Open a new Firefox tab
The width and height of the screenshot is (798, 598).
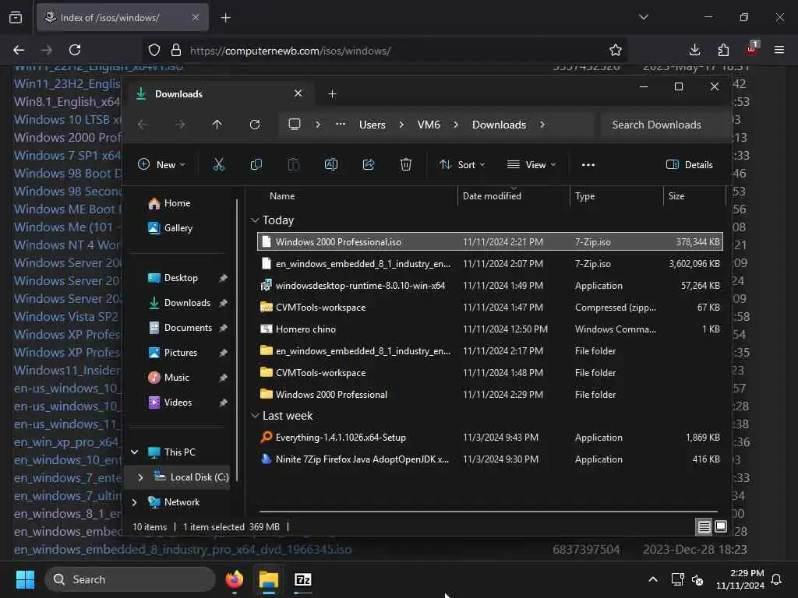pos(225,18)
